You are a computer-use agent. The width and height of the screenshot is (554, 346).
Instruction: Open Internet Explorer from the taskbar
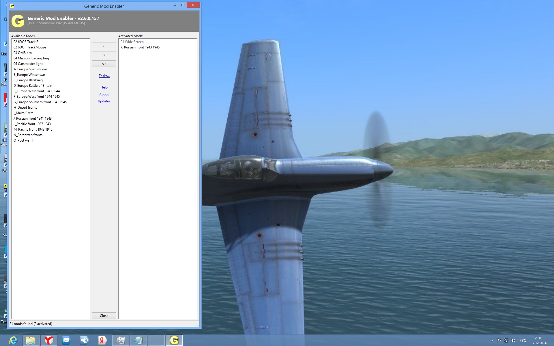(x=13, y=340)
